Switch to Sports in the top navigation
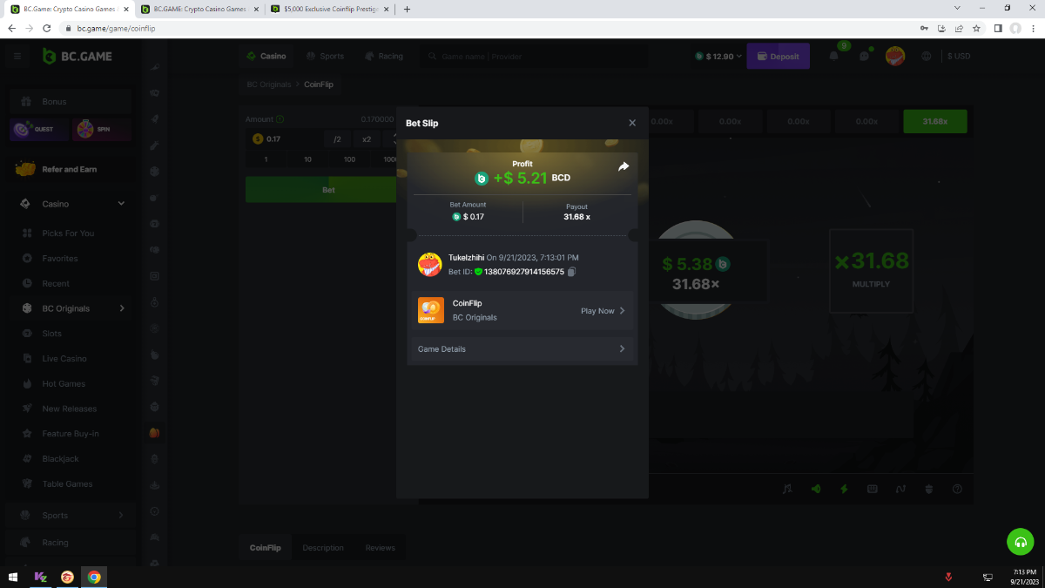This screenshot has width=1045, height=588. pos(325,56)
